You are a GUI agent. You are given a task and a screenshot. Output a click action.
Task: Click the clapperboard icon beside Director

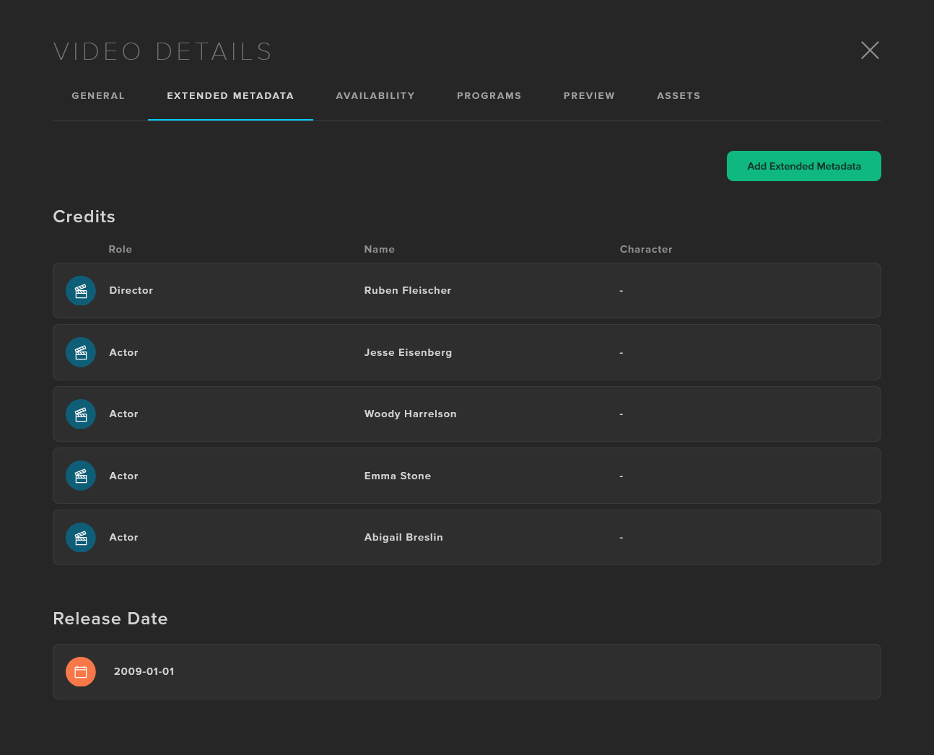(x=81, y=291)
